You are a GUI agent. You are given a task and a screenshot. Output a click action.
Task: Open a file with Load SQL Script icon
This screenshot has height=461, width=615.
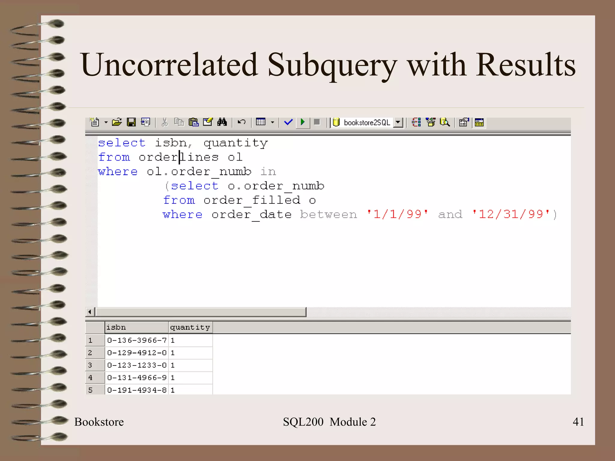(117, 122)
